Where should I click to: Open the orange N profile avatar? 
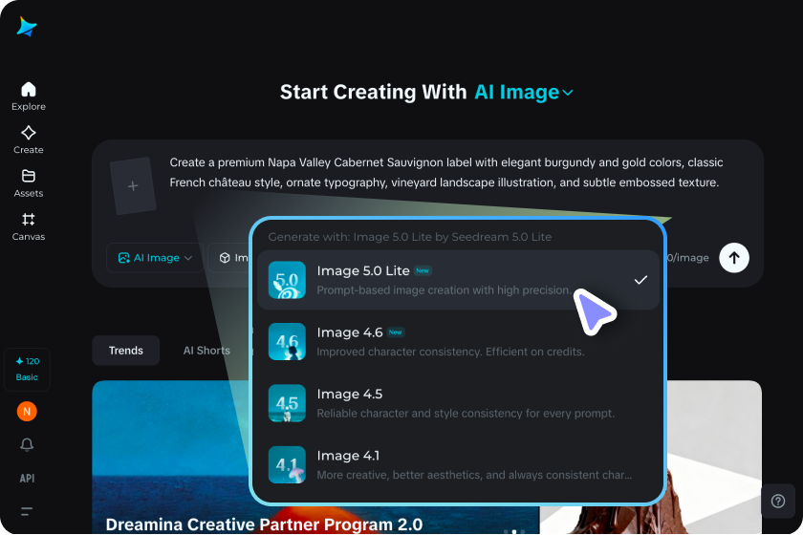point(27,411)
